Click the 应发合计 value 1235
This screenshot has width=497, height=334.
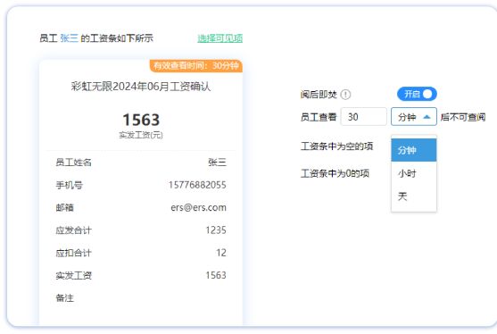click(x=216, y=230)
